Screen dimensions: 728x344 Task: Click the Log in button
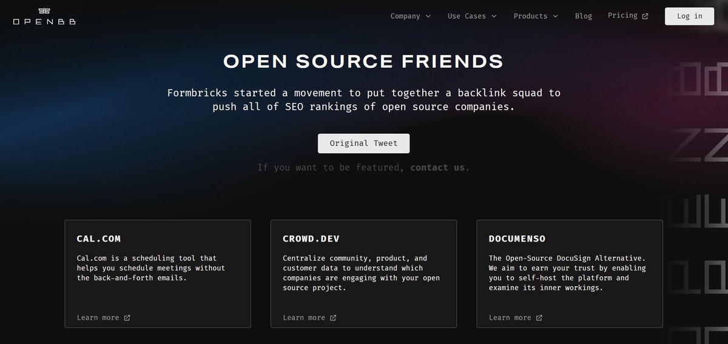[x=689, y=16]
